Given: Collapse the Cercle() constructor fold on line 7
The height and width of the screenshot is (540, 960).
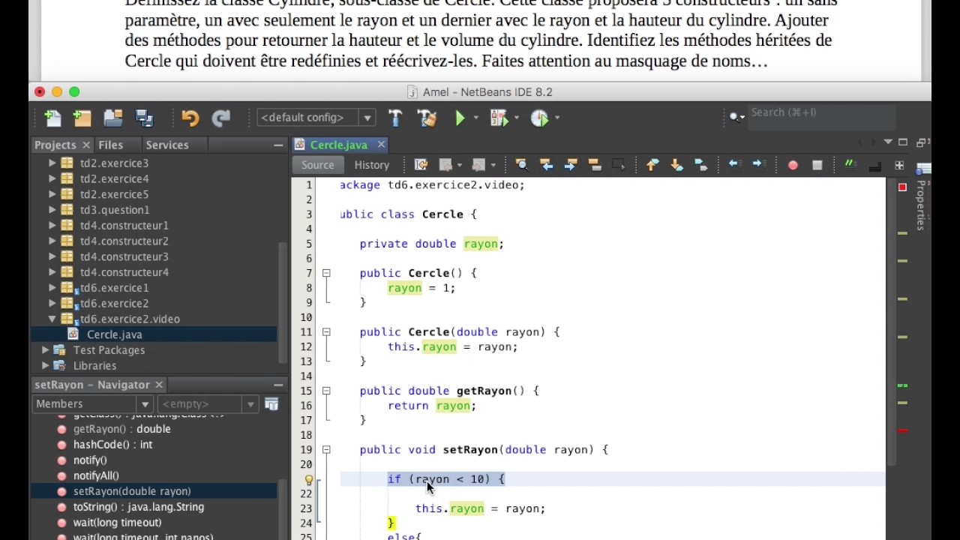Looking at the screenshot, I should pyautogui.click(x=326, y=273).
